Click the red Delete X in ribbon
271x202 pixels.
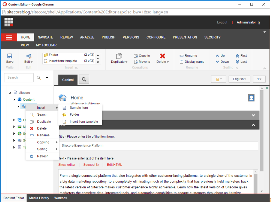tap(162, 56)
